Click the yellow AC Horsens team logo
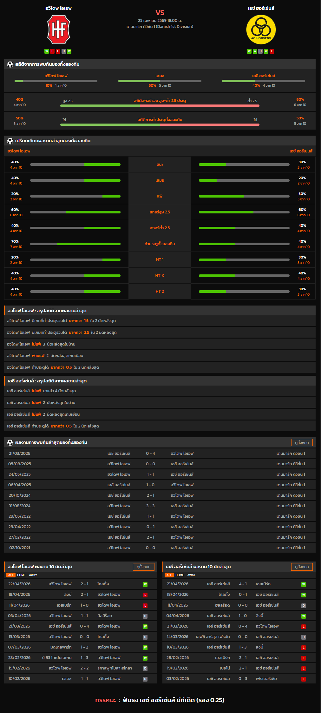The width and height of the screenshot is (321, 713). [261, 30]
